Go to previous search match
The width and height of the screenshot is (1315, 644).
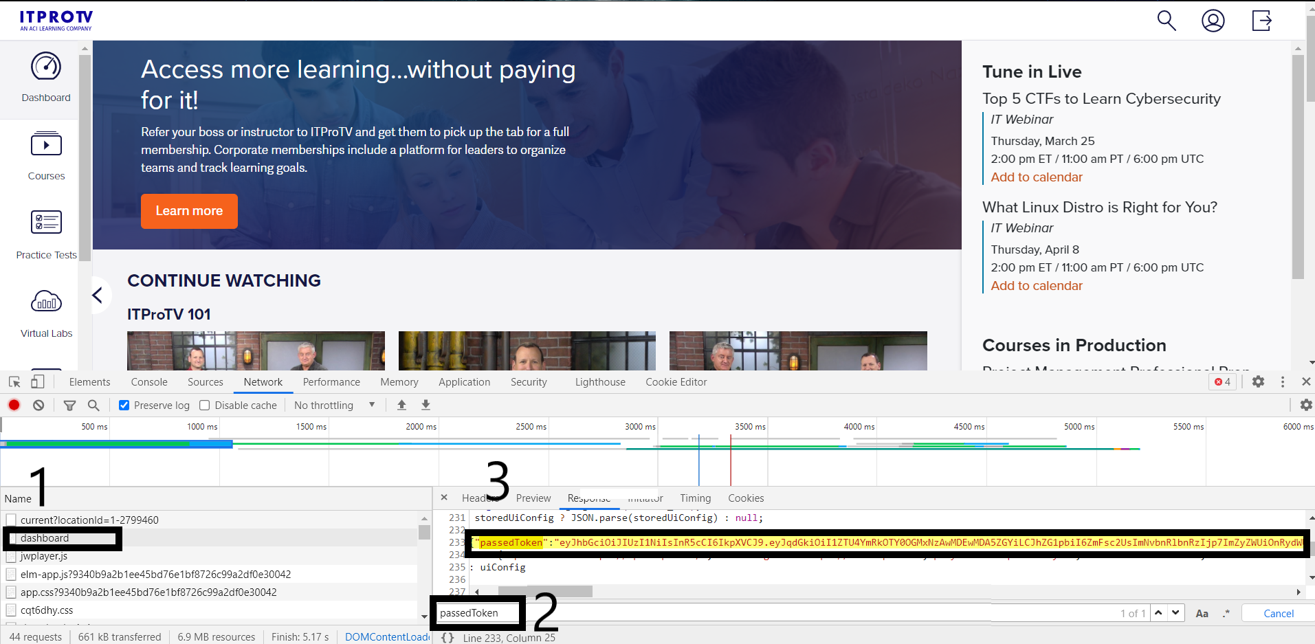pos(1159,613)
